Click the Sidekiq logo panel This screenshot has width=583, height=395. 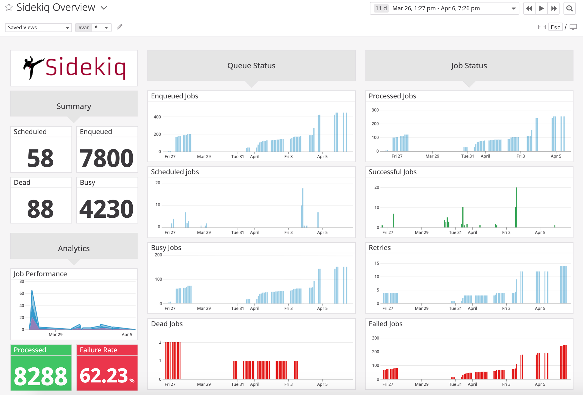tap(74, 68)
